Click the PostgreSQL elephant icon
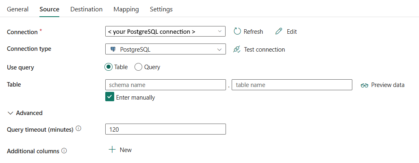The width and height of the screenshot is (419, 163). [113, 49]
